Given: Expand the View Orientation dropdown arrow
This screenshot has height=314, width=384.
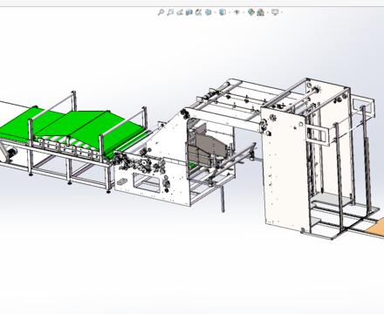Looking at the screenshot, I should [216, 12].
